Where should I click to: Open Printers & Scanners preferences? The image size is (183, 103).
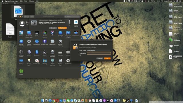[52, 54]
